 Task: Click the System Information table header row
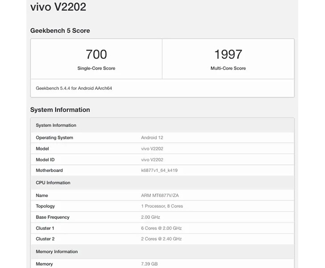click(162, 125)
